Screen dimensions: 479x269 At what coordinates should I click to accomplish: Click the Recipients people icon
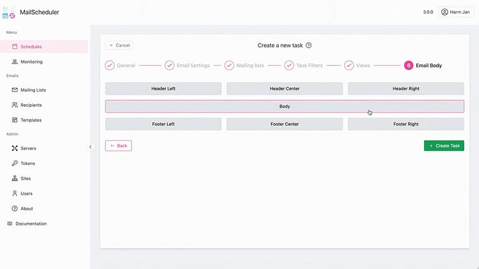(15, 105)
